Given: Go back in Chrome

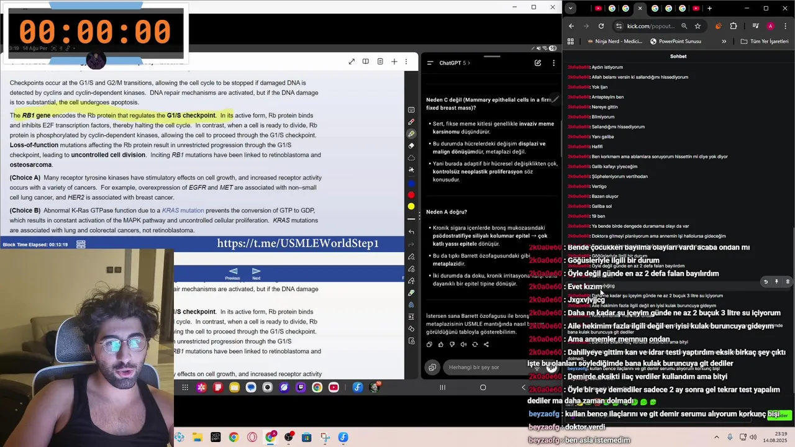Looking at the screenshot, I should 571,26.
